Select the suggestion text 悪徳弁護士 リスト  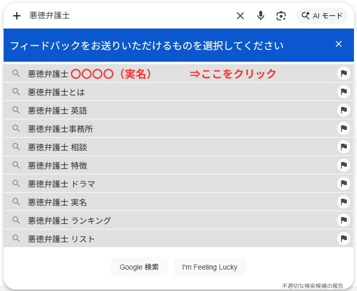[x=61, y=239]
